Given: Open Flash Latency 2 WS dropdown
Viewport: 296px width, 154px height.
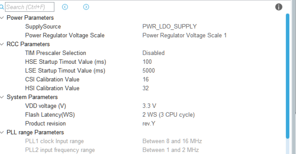Looking at the screenshot, I should click(168, 115).
